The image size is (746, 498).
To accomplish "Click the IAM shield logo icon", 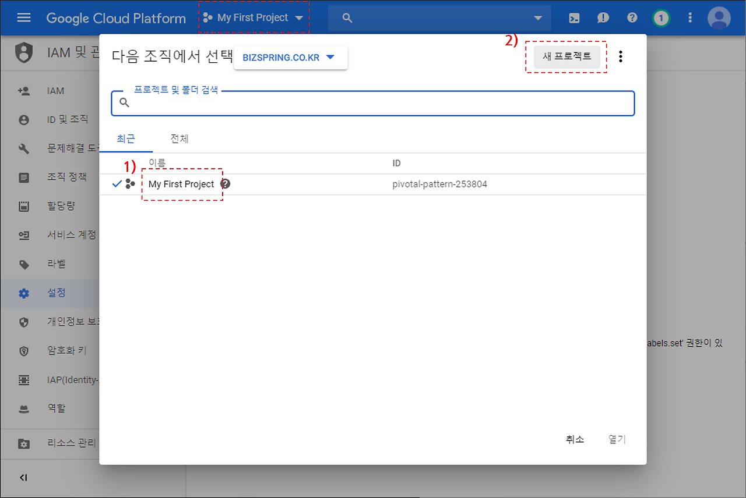I will click(x=24, y=53).
